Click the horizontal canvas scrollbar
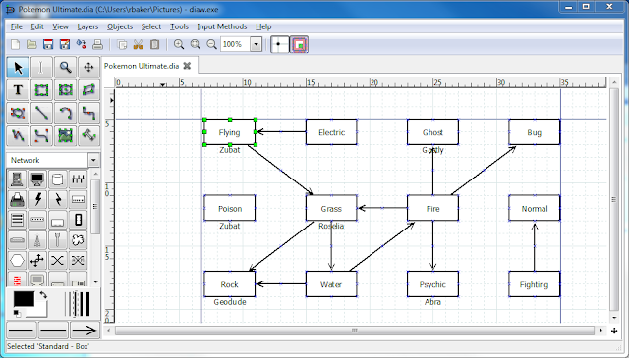629x358 pixels. pos(355,331)
